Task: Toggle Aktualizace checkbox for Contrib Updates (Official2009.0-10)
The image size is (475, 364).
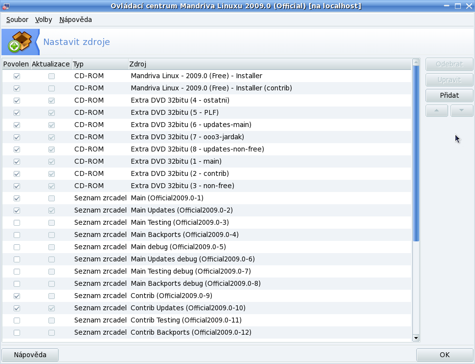Action: point(51,308)
